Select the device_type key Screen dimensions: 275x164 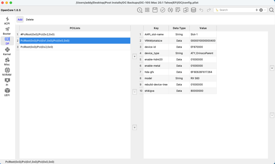(156, 53)
